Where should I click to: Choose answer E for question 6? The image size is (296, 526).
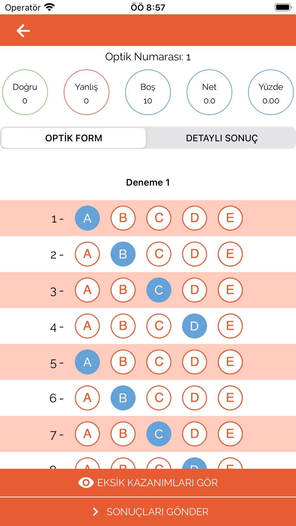pos(230,398)
